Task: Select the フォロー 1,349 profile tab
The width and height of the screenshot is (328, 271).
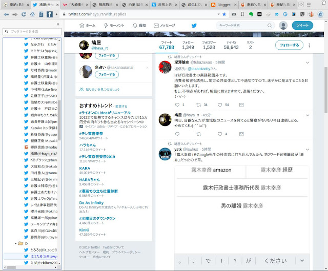Action: [188, 45]
